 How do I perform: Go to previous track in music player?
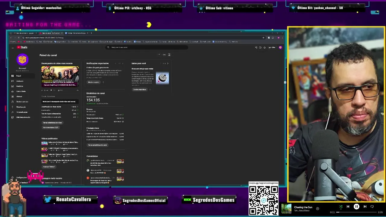coord(348,207)
